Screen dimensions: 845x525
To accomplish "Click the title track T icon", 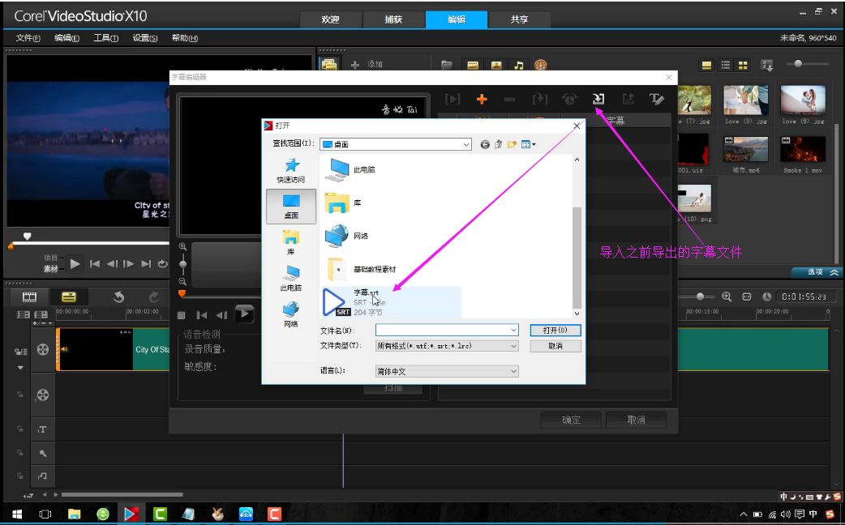I will [x=42, y=429].
